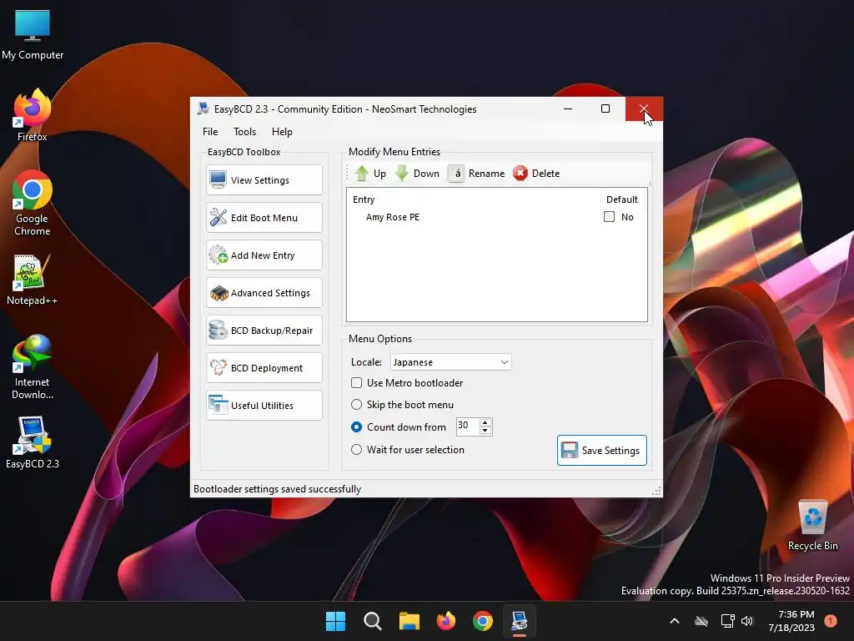Open File Explorer from the taskbar
Viewport: 854px width, 641px height.
pos(409,621)
